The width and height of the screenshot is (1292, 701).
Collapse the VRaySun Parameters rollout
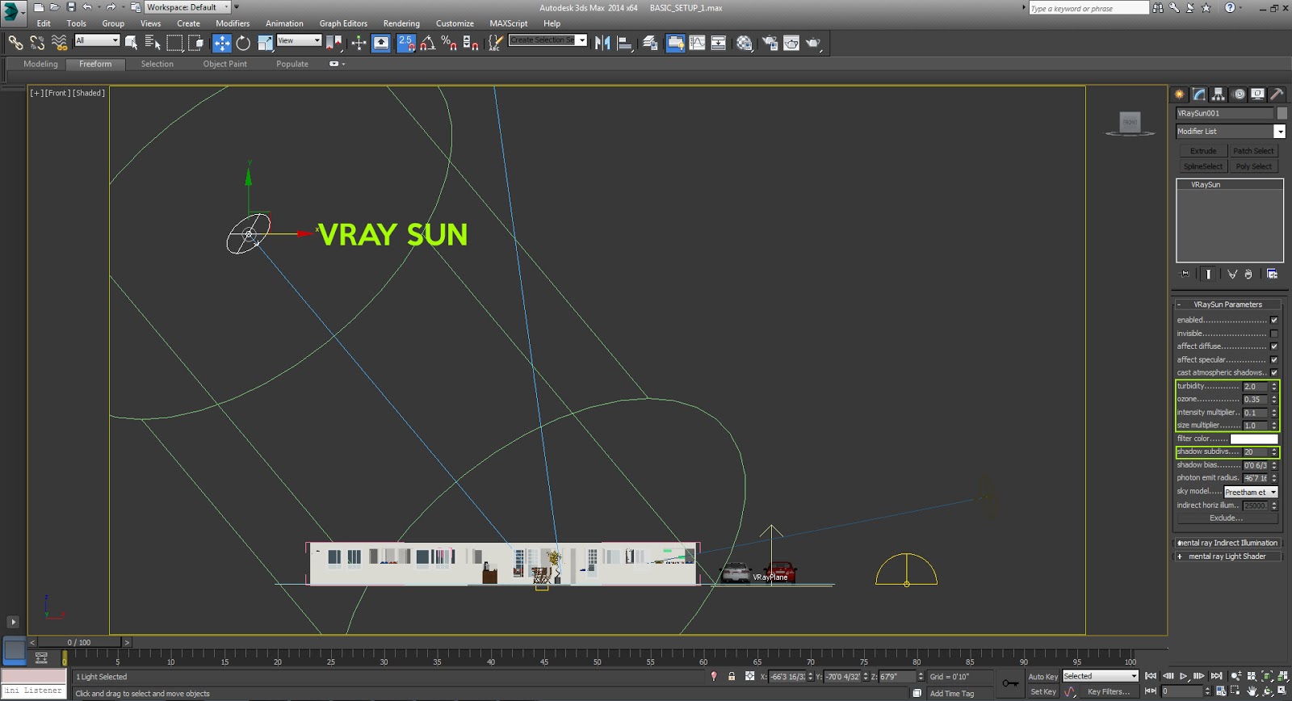[x=1227, y=304]
